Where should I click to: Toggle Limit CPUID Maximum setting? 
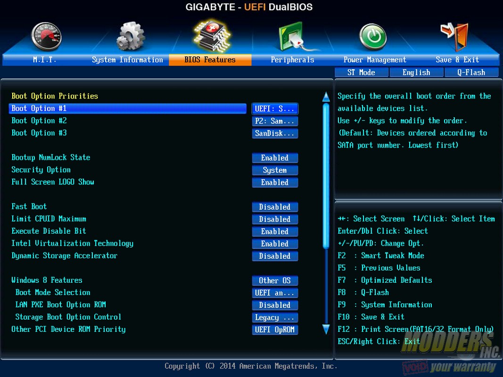[275, 219]
